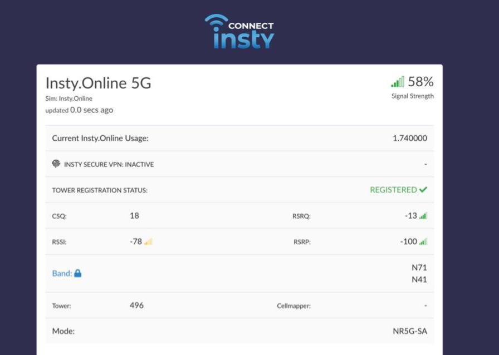Click the green checkmark next to REGISTERED
The width and height of the screenshot is (499, 355).
[423, 190]
